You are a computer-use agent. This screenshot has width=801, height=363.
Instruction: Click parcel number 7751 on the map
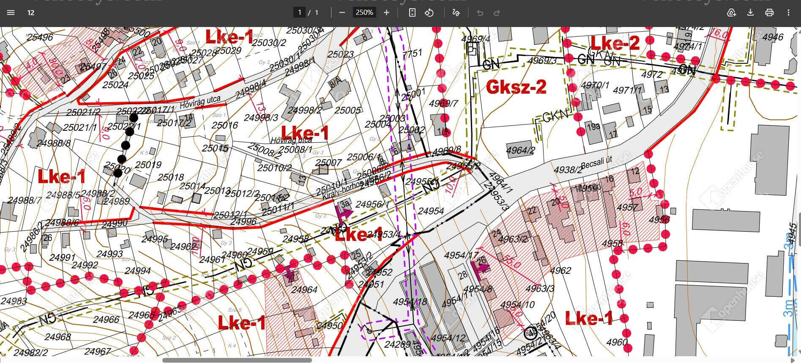coord(412,53)
